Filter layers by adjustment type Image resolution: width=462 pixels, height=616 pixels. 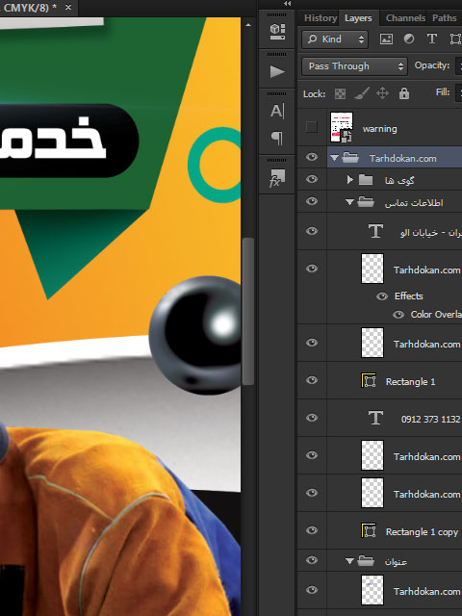409,38
